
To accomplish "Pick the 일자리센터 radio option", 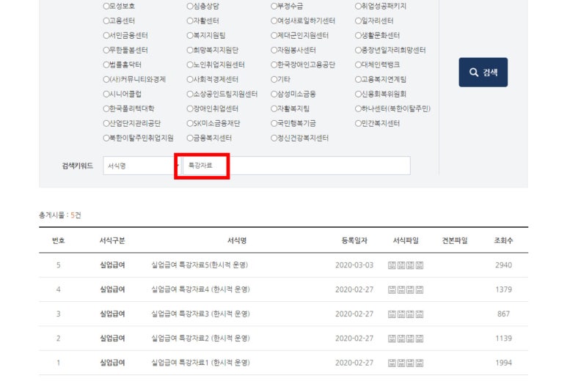I will pyautogui.click(x=358, y=21).
